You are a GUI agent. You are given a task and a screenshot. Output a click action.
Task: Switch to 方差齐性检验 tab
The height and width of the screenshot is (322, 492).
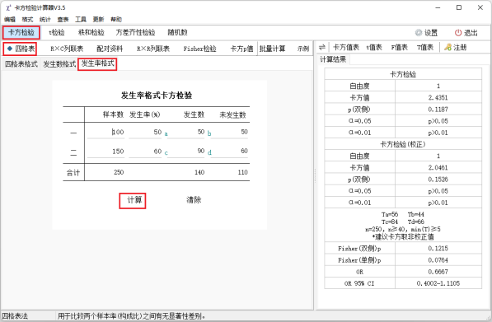click(x=135, y=32)
